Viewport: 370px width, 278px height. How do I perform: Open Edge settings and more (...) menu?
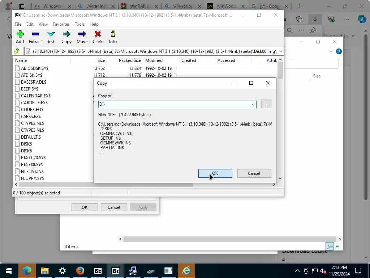[347, 19]
